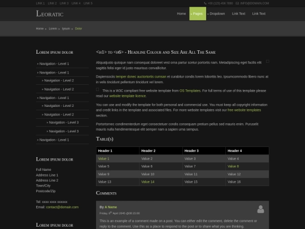
Task: Open the free website templates link
Action: click(x=244, y=110)
